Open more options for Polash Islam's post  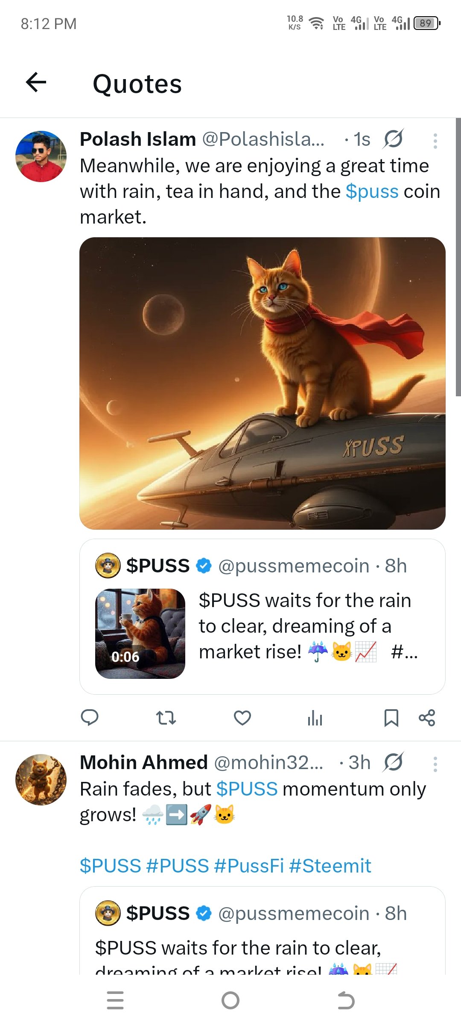point(435,141)
